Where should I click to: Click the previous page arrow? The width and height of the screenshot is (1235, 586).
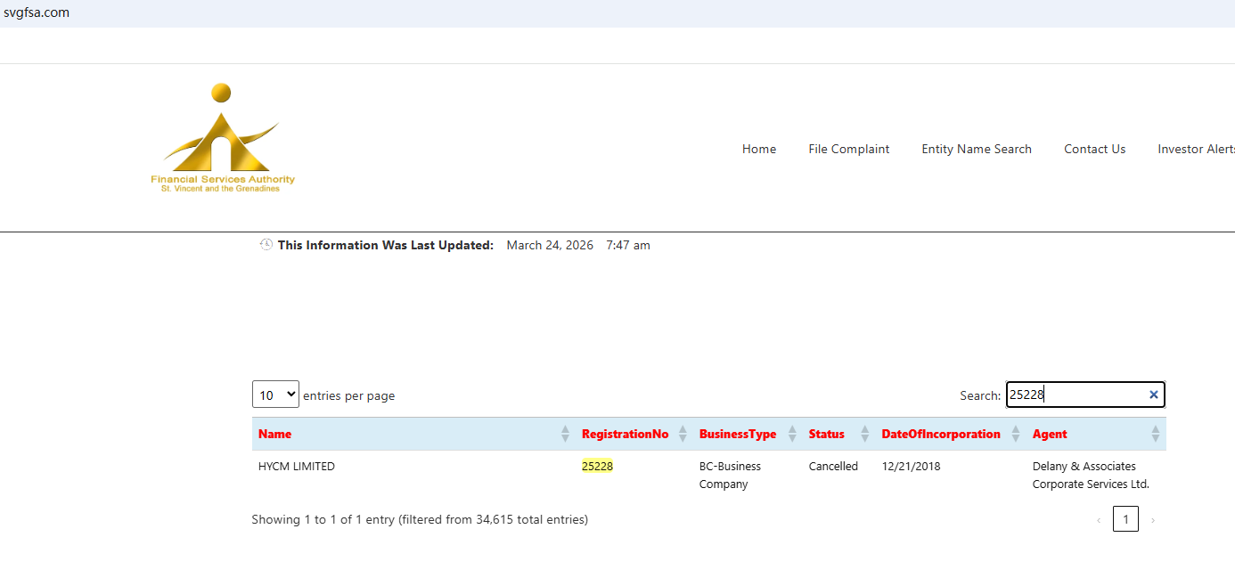point(1099,520)
